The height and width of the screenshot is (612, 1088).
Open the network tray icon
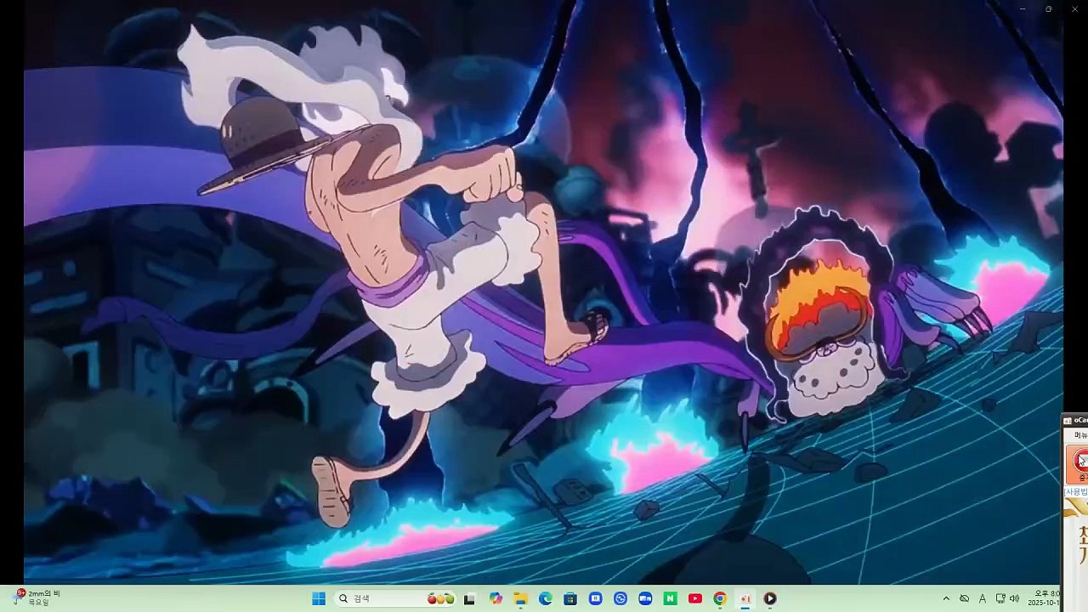tap(1000, 598)
